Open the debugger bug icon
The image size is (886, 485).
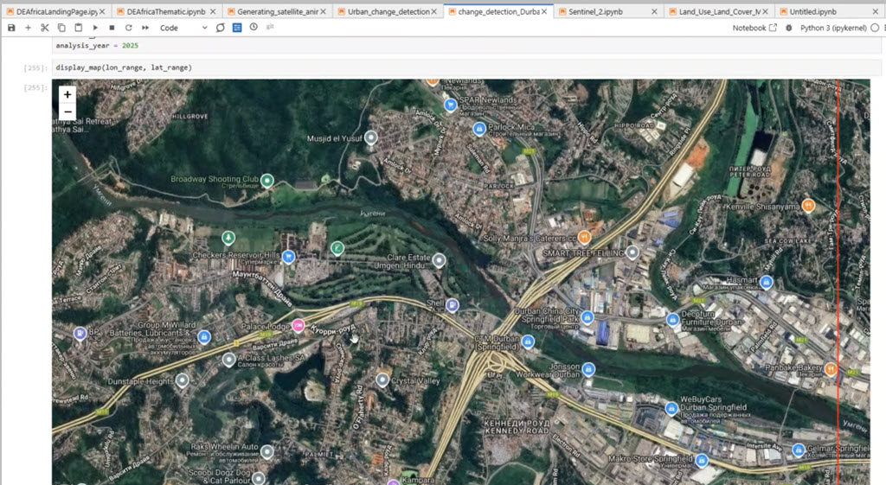click(x=788, y=28)
